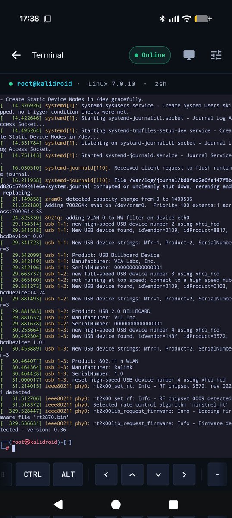Open the sliders settings icon
Viewport: 232px width, 518px height.
pyautogui.click(x=216, y=55)
